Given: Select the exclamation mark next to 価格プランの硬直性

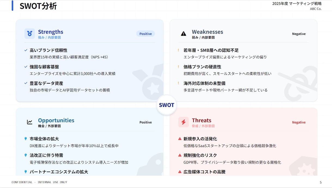Looking at the screenshot, I should pos(179,67).
